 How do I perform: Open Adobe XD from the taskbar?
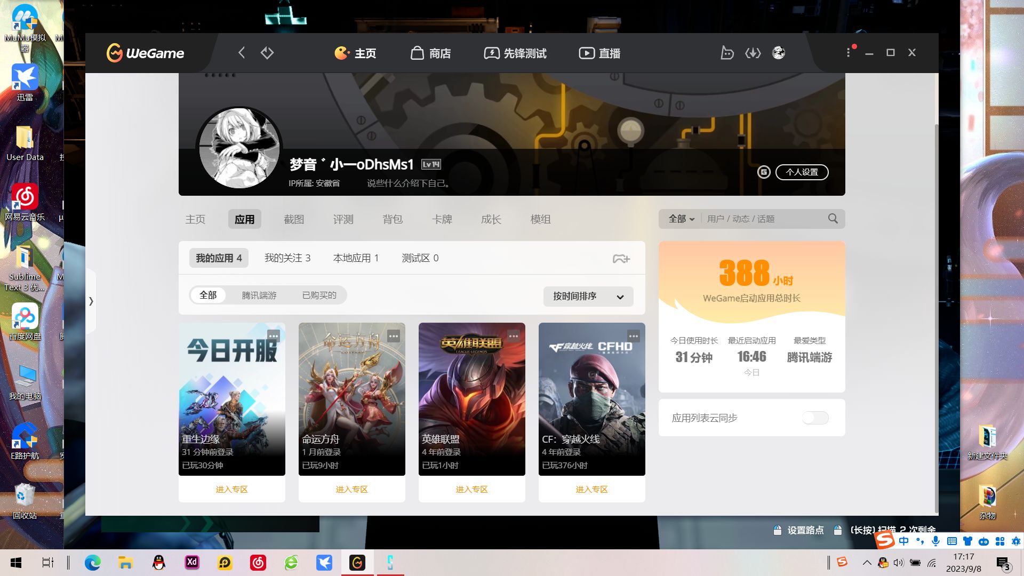point(192,563)
